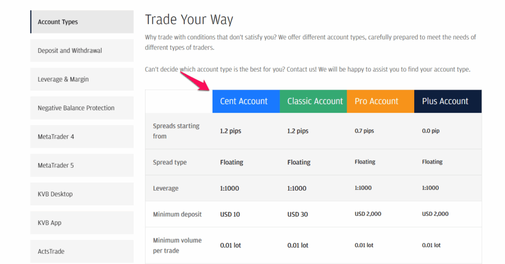
Task: Click the Pro Account 0.7 pips value
Action: (364, 131)
